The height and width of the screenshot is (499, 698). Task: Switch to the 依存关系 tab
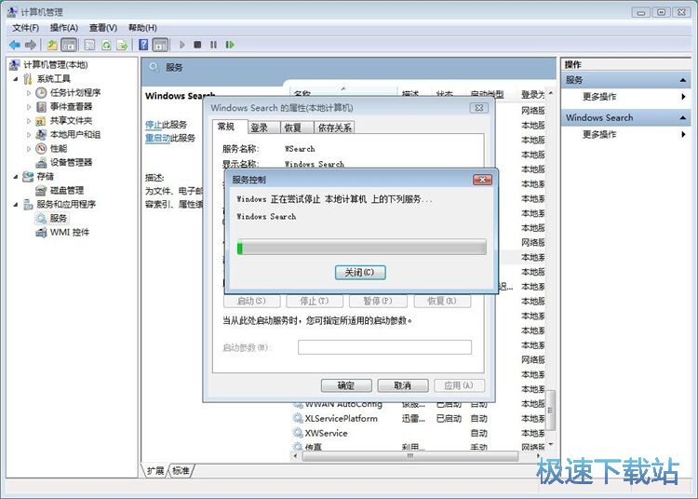[334, 128]
